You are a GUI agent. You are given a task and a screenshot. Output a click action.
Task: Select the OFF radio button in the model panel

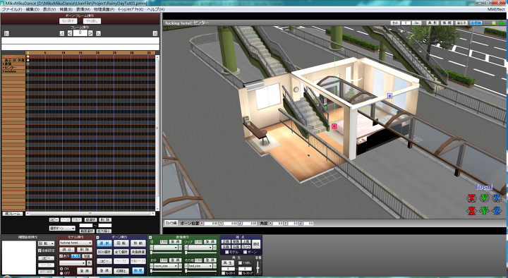point(61,273)
